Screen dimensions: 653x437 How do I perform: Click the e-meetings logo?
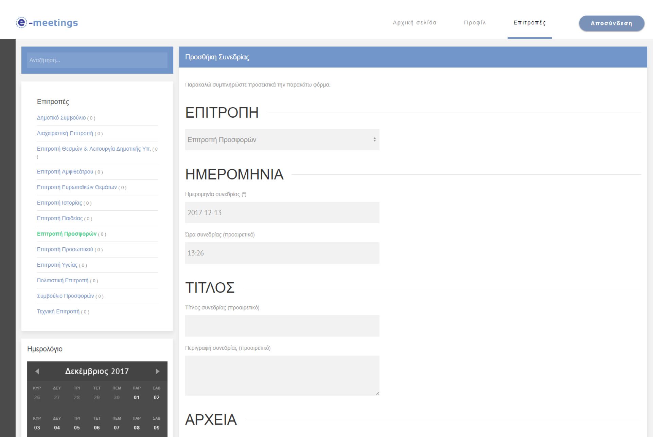(x=47, y=23)
